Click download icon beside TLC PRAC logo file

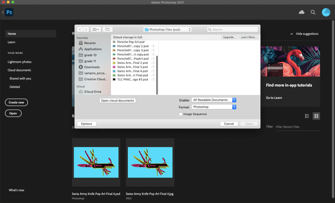(x=153, y=79)
